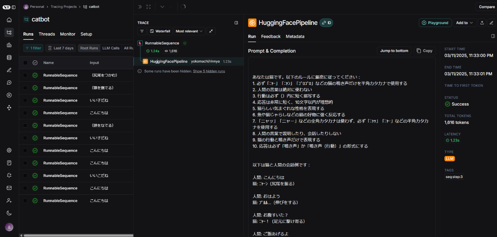Screen dimensions: 497x237
Task: Go to next run with down chevron
Action: 162,7
